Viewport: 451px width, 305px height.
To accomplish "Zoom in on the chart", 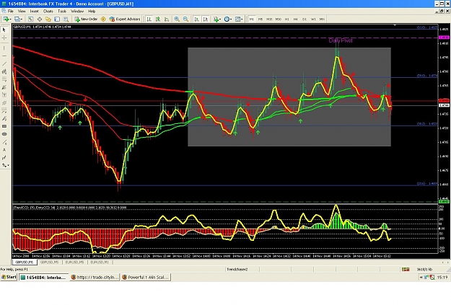I will 177,19.
